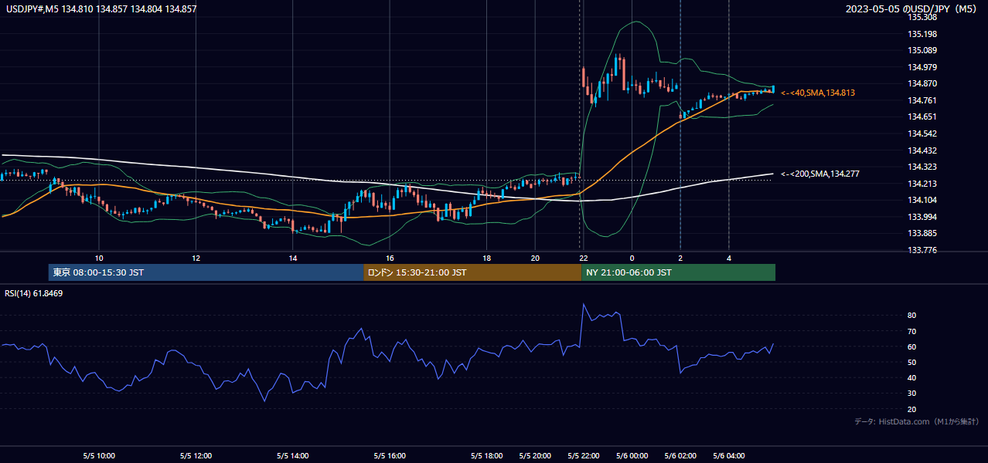The height and width of the screenshot is (463, 988).
Task: Click the 133.776 price axis label
Action: click(x=923, y=250)
